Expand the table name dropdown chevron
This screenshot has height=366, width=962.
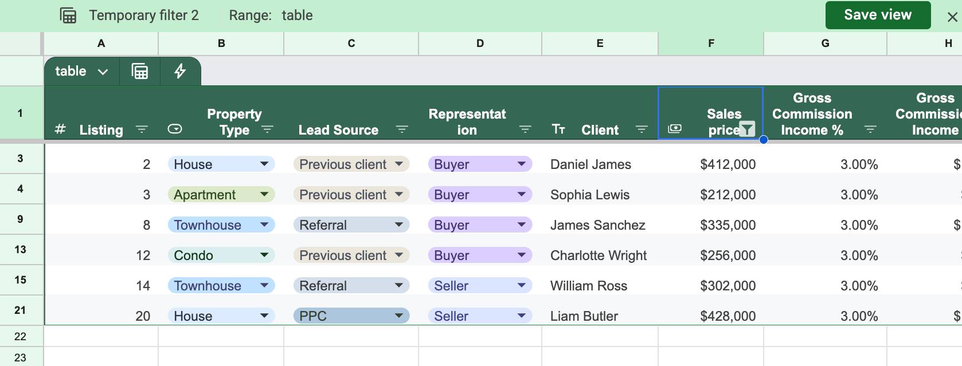click(x=103, y=72)
